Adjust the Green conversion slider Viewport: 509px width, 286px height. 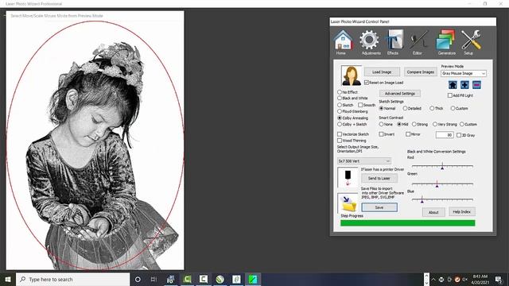(442, 184)
